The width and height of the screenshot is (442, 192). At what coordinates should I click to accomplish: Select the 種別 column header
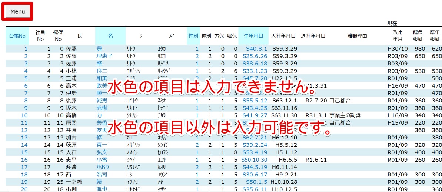tap(206, 36)
